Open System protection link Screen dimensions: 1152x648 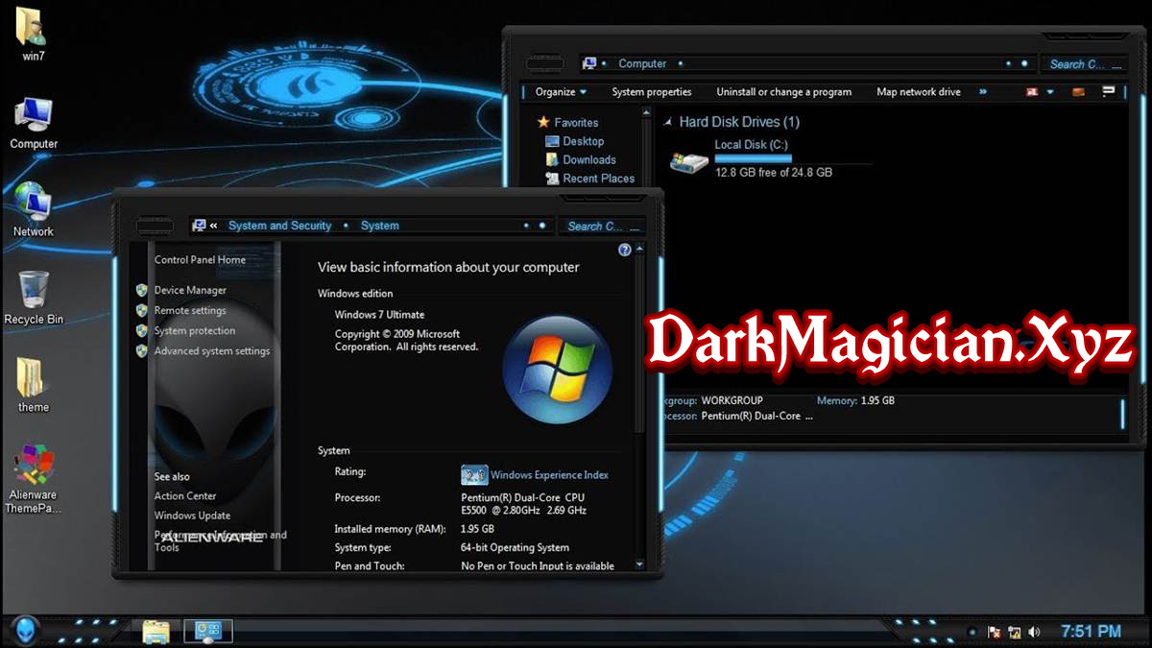point(195,330)
